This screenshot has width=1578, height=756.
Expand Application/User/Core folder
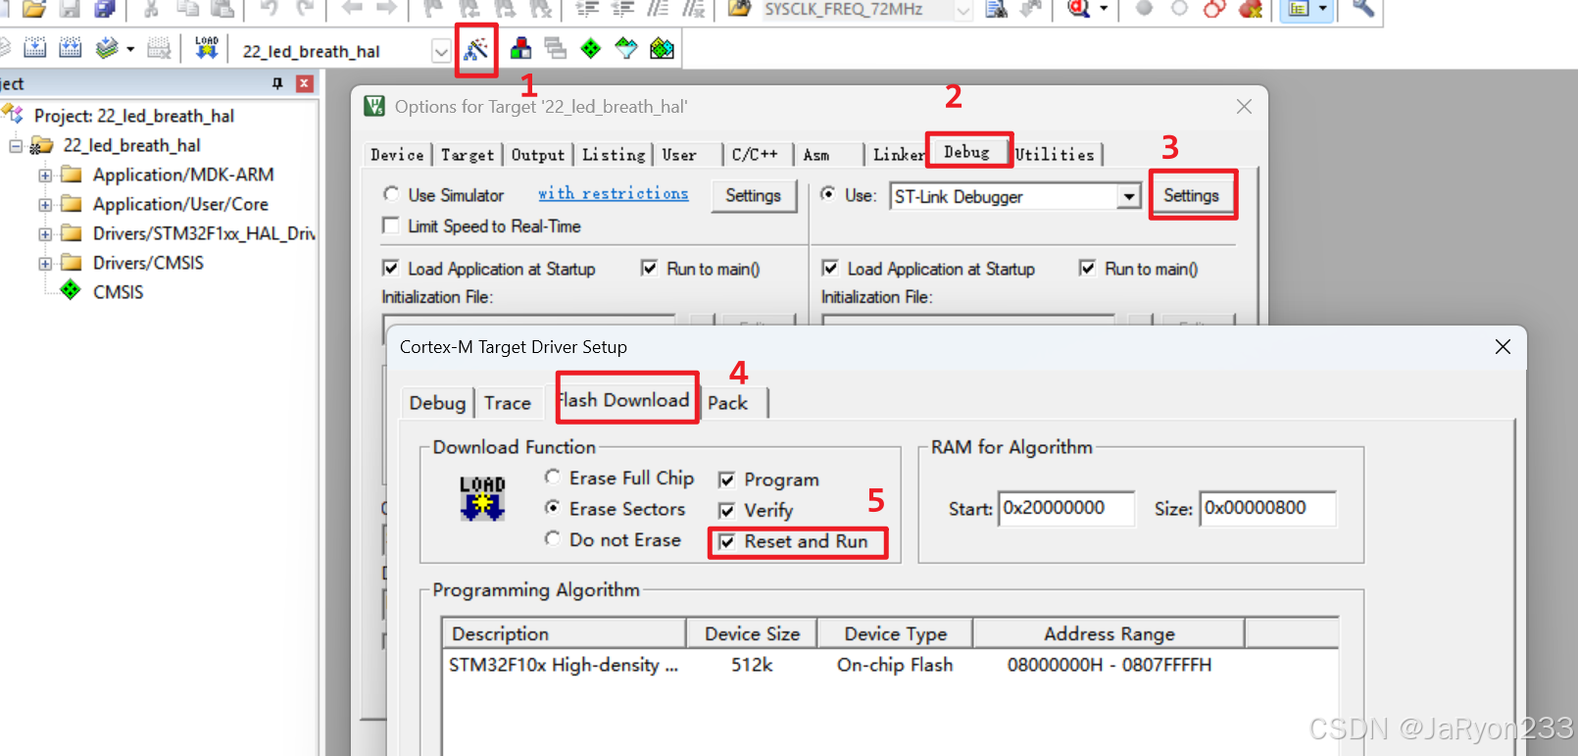click(x=45, y=205)
